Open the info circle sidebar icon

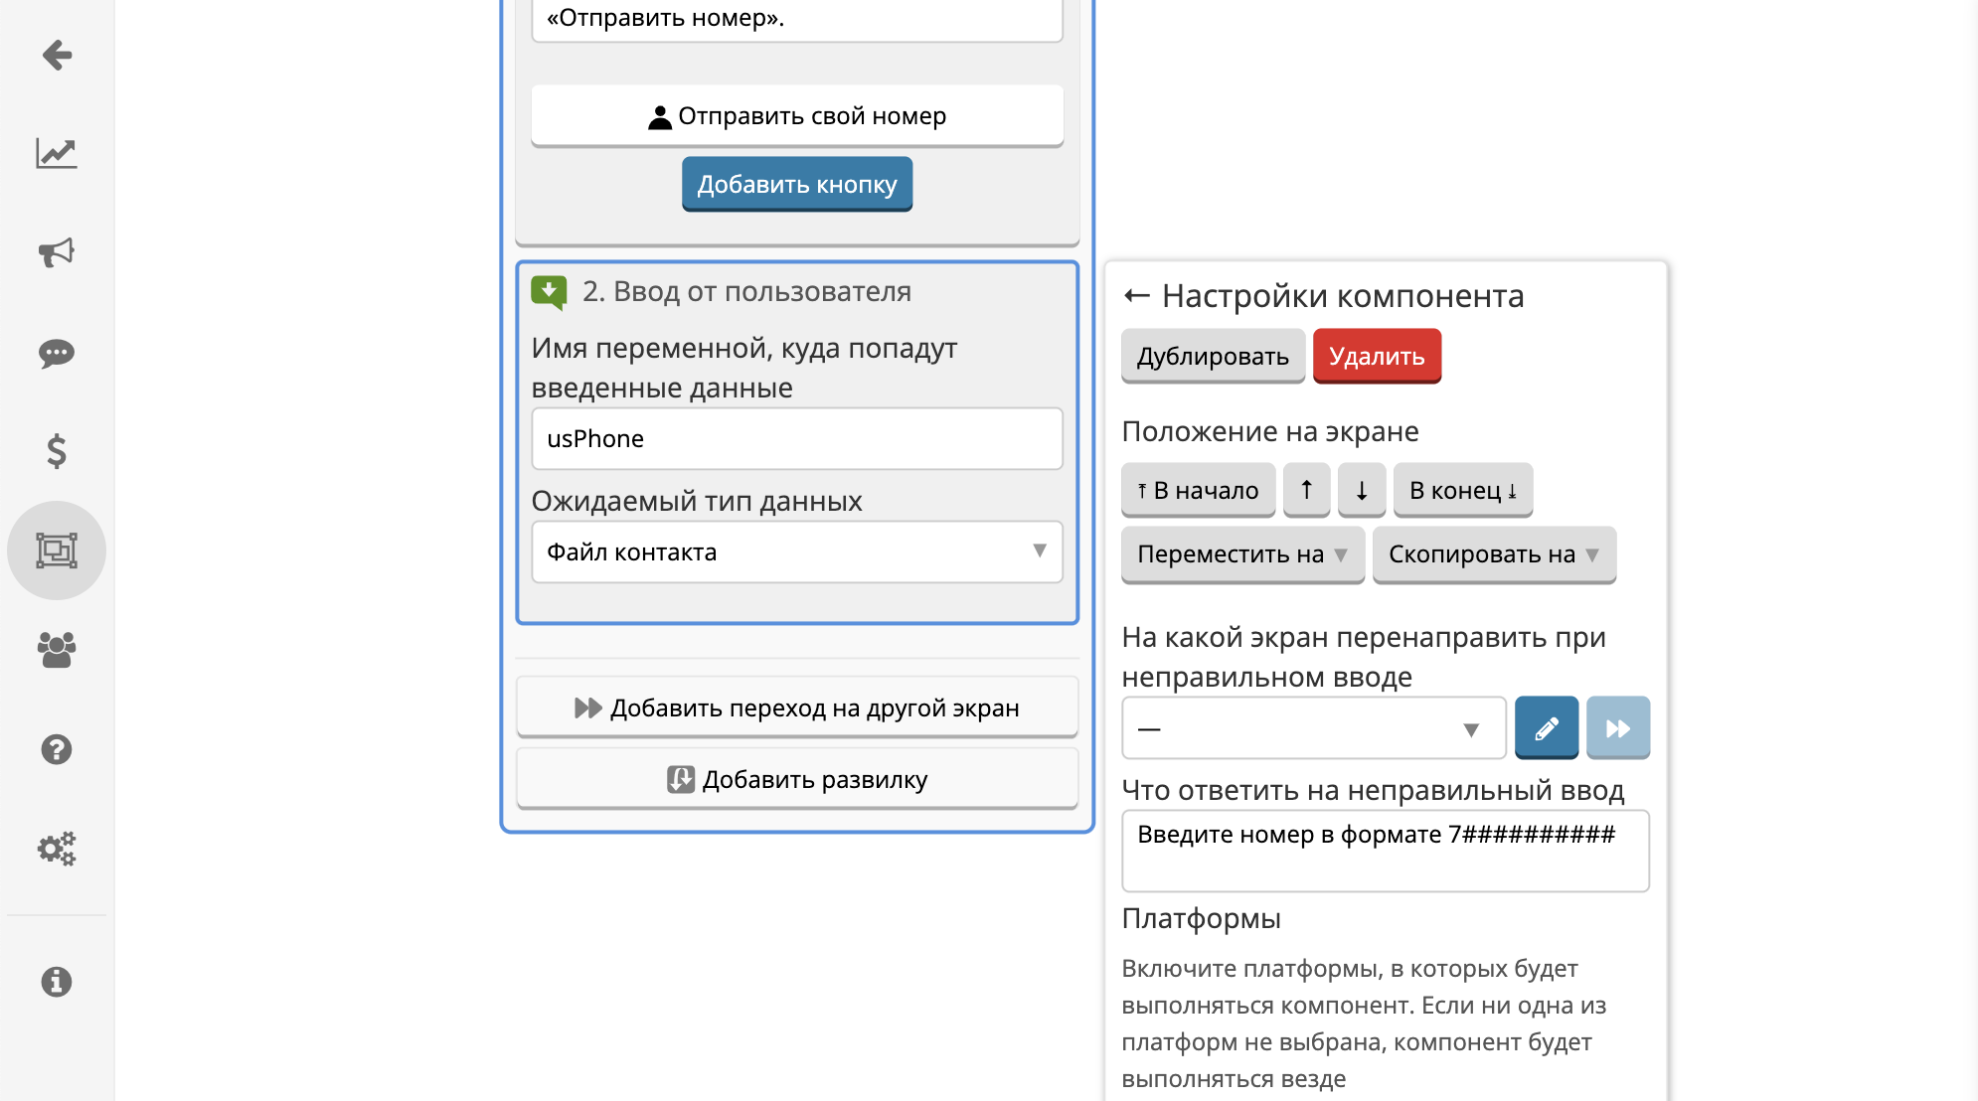pos(57,982)
